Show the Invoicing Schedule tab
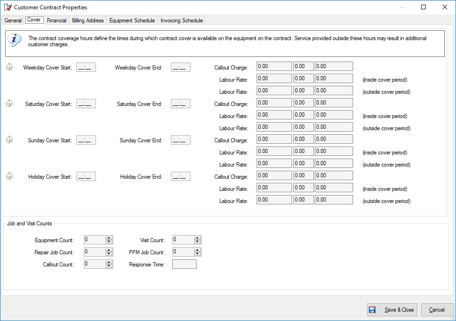 (x=182, y=21)
